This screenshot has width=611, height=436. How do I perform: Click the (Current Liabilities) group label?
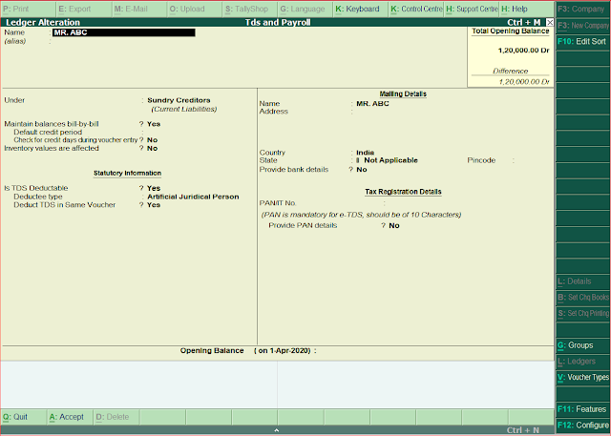click(184, 110)
